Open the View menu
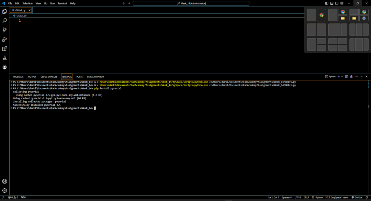Image resolution: width=371 pixels, height=201 pixels. coord(38,3)
